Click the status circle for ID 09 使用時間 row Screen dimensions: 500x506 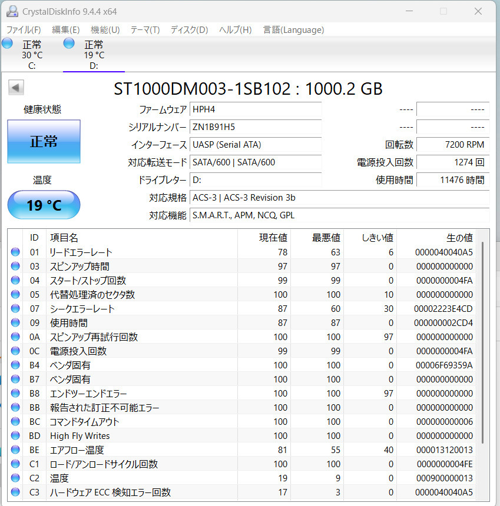click(15, 322)
